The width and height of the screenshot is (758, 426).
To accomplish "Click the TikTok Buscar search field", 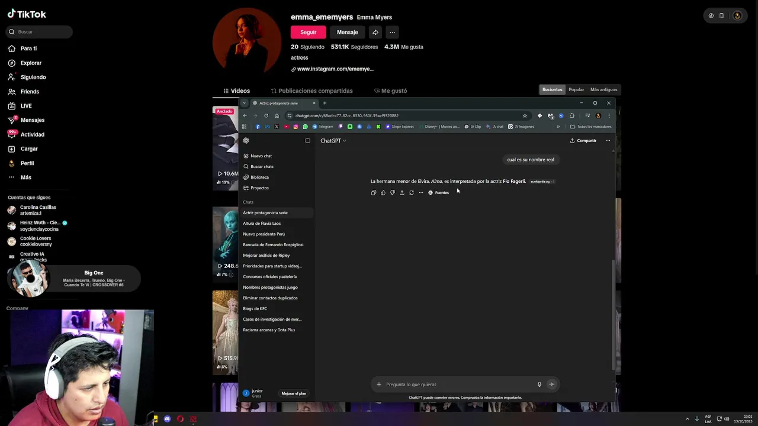I will click(x=39, y=32).
